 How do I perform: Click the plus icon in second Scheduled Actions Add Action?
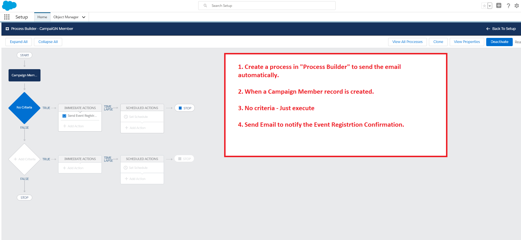point(126,179)
